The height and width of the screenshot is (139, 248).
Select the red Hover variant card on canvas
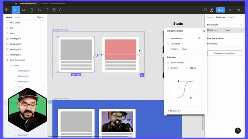click(x=121, y=54)
